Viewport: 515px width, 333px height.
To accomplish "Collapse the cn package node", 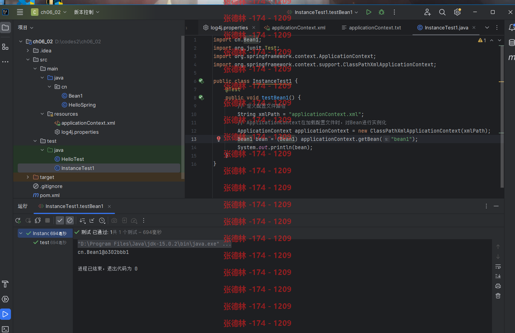I will point(49,87).
